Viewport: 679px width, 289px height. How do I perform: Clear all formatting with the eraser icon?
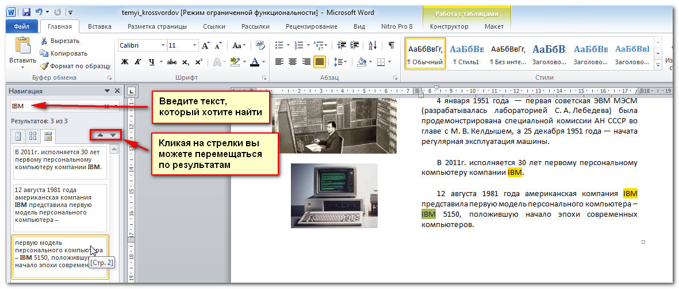tap(260, 45)
